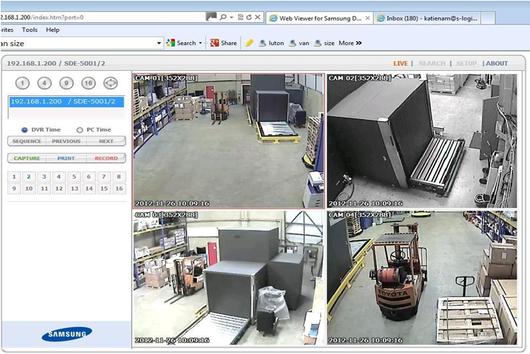Select the CAM 04 video feed
Image resolution: width=530 pixels, height=354 pixels.
click(422, 278)
